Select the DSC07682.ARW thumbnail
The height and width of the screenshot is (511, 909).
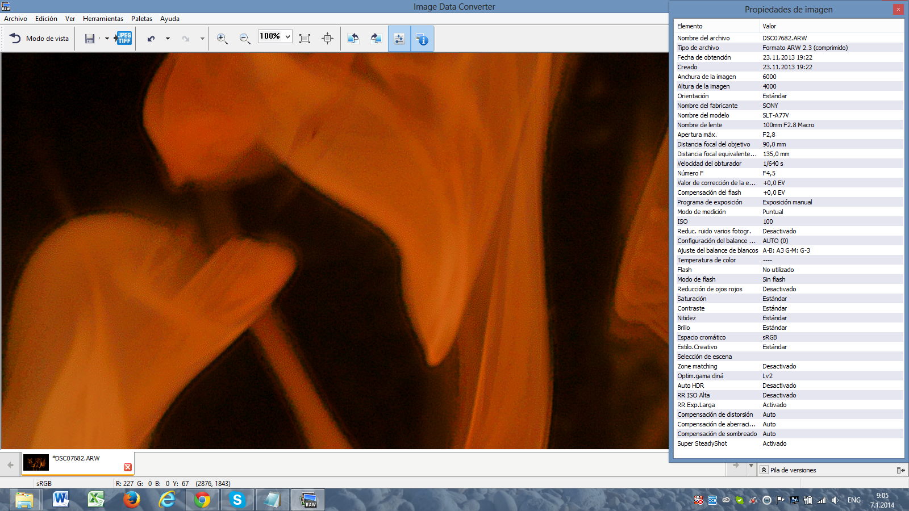(x=36, y=463)
